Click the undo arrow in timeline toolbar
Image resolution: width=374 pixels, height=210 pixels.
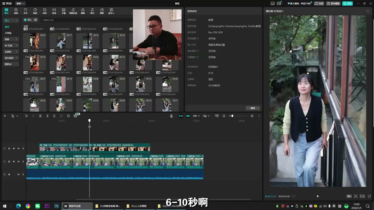point(26,116)
